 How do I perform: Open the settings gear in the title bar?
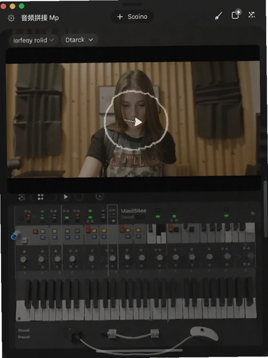(11, 18)
